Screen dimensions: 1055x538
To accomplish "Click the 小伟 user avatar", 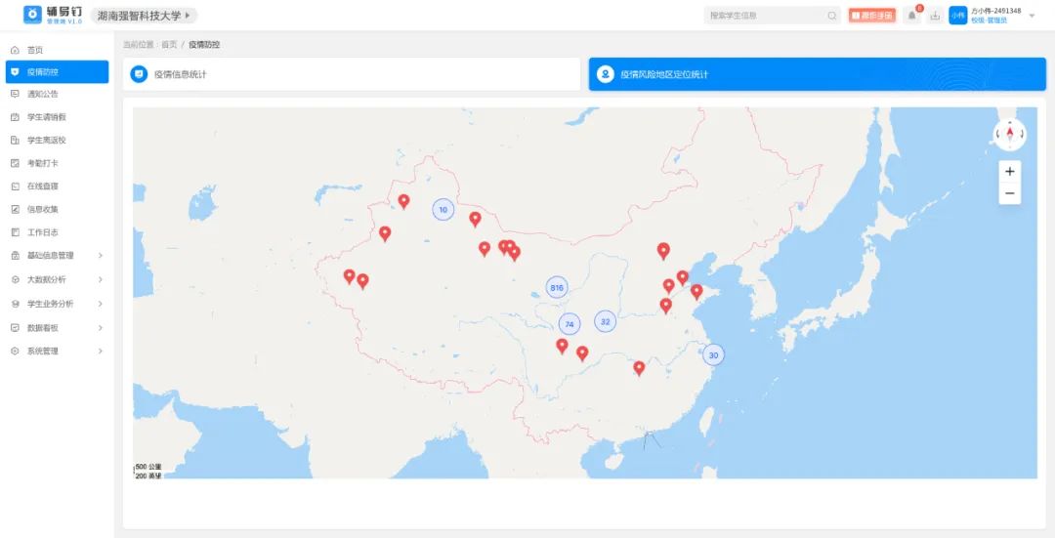I will coord(957,16).
